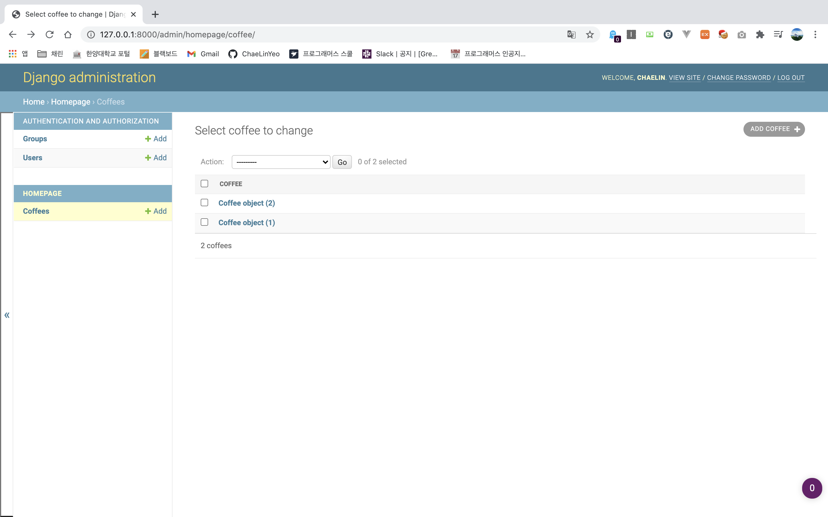The image size is (828, 517).
Task: Reload the current page
Action: point(50,34)
